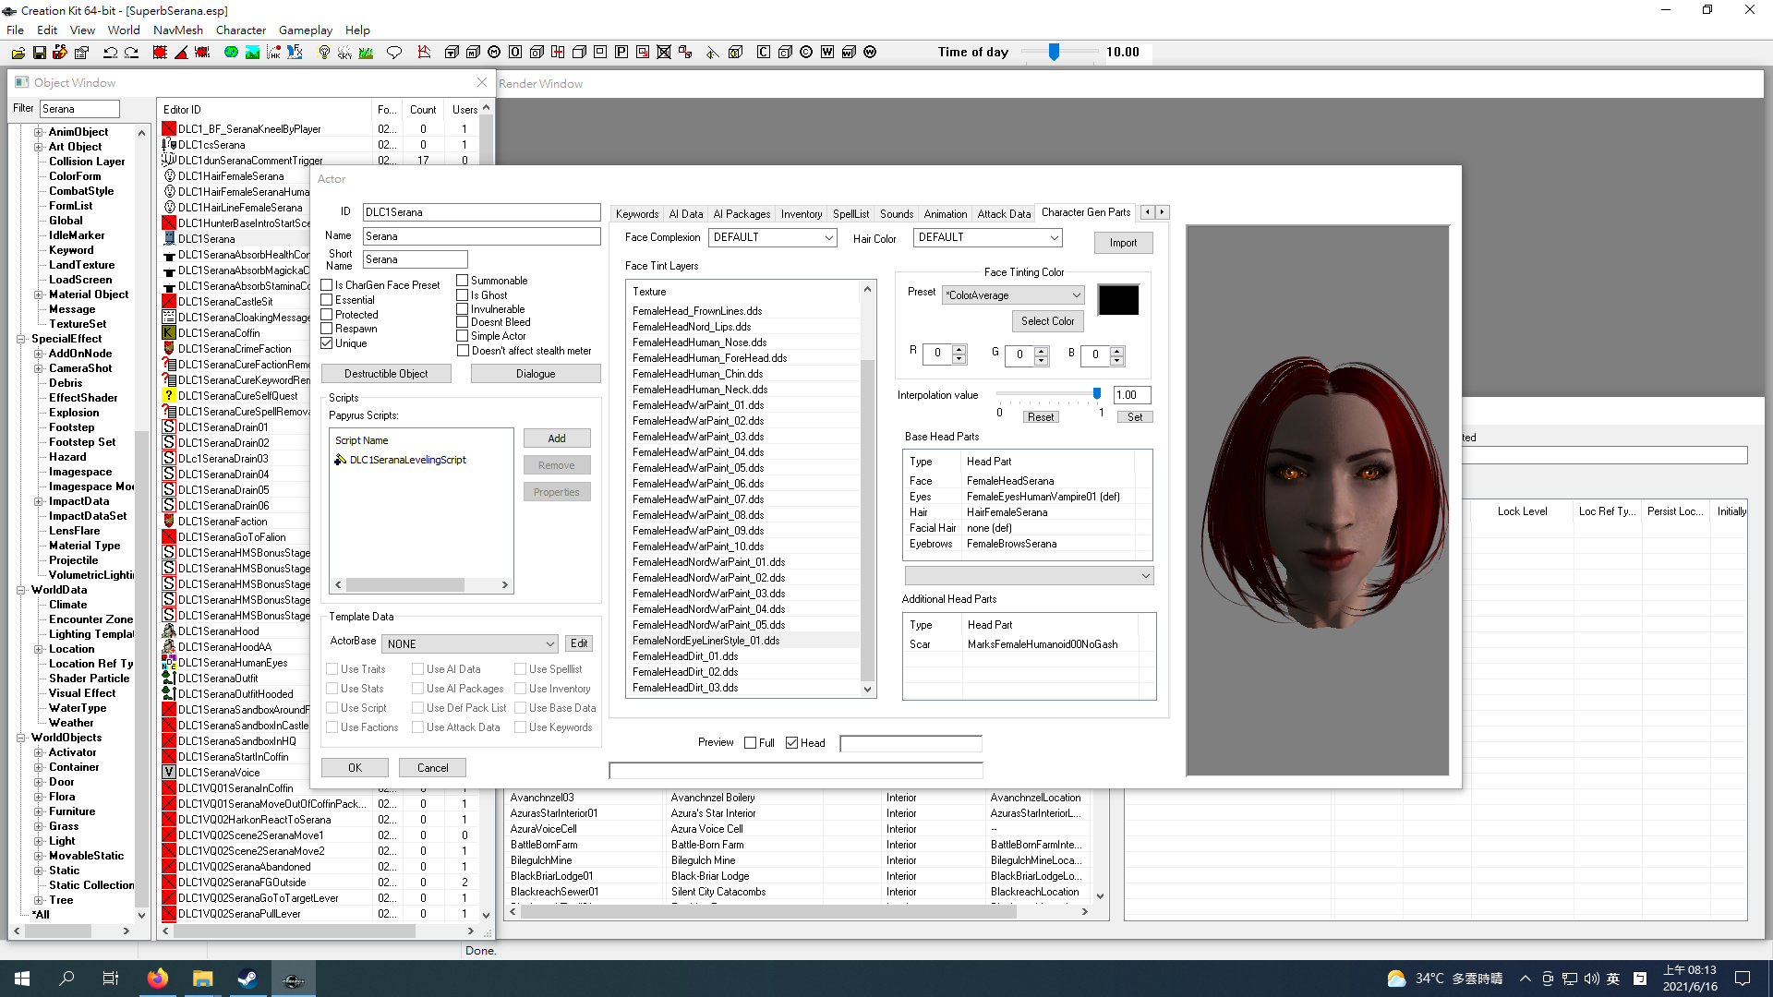Image resolution: width=1773 pixels, height=997 pixels.
Task: Click the green-blue globe toolbar icon
Action: pos(231,53)
